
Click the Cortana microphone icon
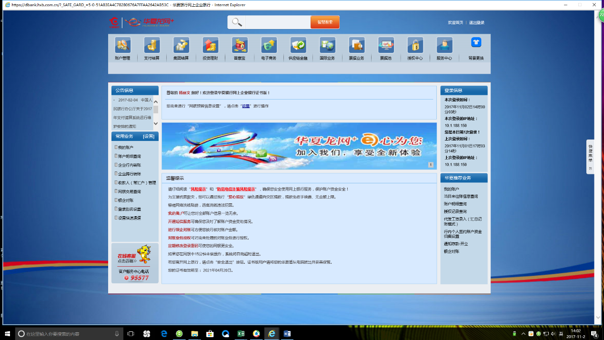point(117,334)
